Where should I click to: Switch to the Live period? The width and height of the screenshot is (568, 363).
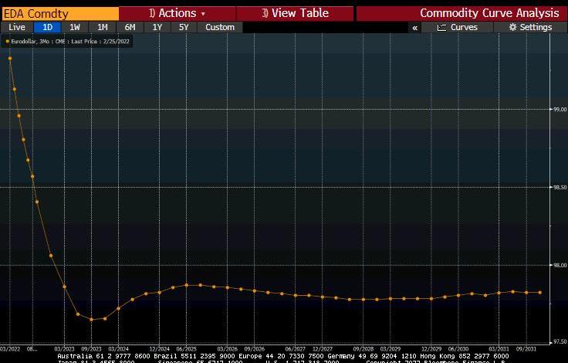coord(16,27)
